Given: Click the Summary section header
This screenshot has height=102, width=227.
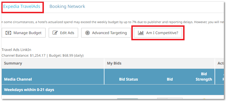Looking at the screenshot, I should click(x=13, y=63).
